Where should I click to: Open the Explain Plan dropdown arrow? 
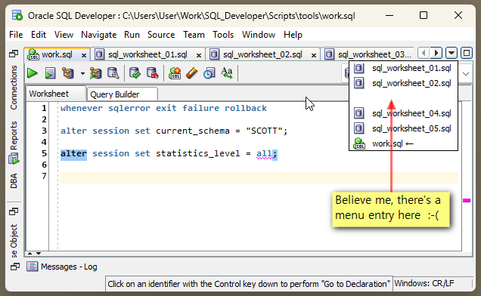pyautogui.click(x=82, y=73)
